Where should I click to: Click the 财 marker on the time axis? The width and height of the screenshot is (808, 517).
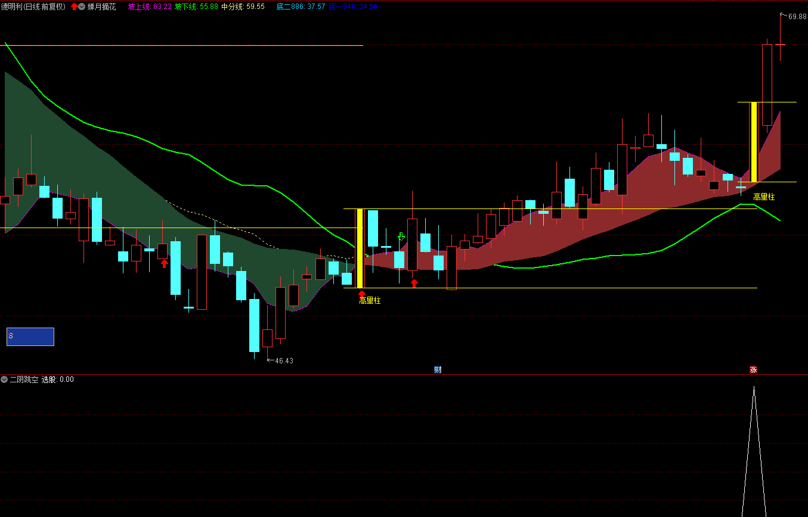coord(438,370)
